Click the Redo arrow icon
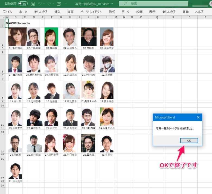 [x=49, y=4]
